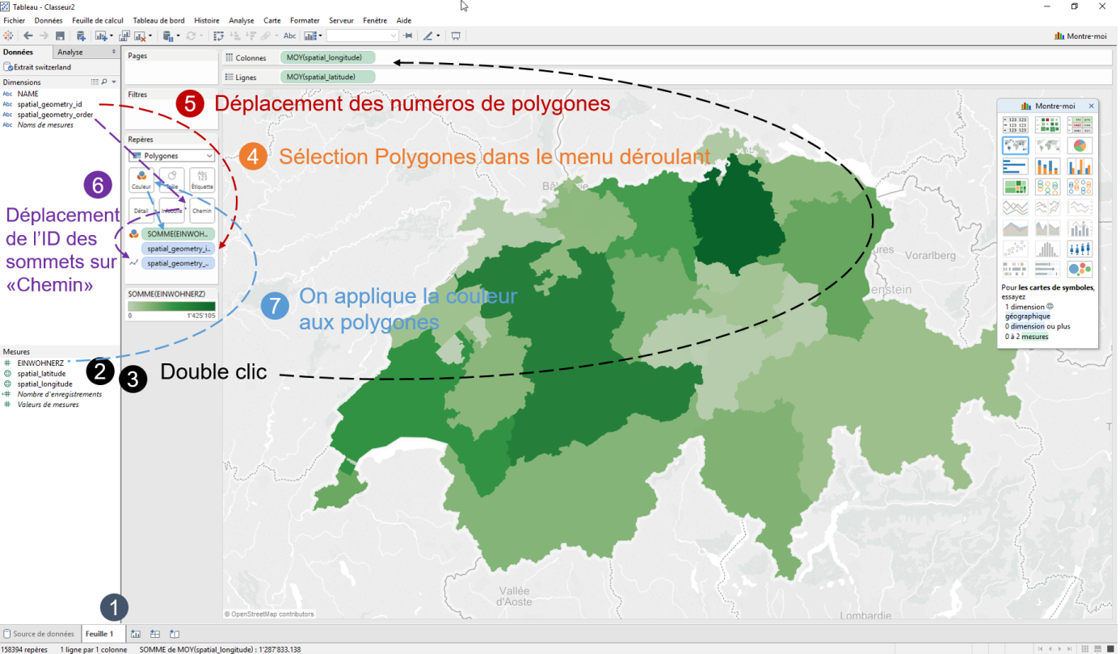Screen dimensions: 1120x654
Task: Click the Chemin button in Repères card
Action: [202, 211]
